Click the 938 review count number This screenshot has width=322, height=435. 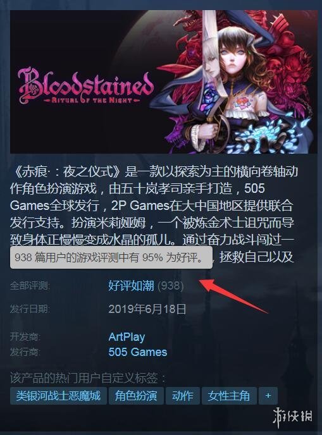(x=170, y=286)
